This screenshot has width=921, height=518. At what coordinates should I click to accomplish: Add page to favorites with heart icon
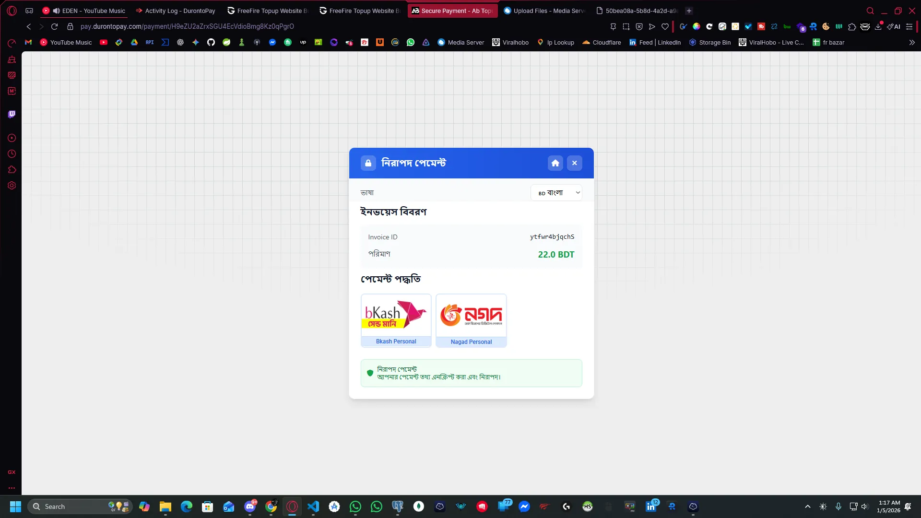(665, 26)
